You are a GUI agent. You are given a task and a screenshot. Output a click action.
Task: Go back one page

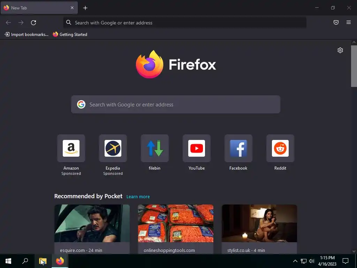(8, 23)
